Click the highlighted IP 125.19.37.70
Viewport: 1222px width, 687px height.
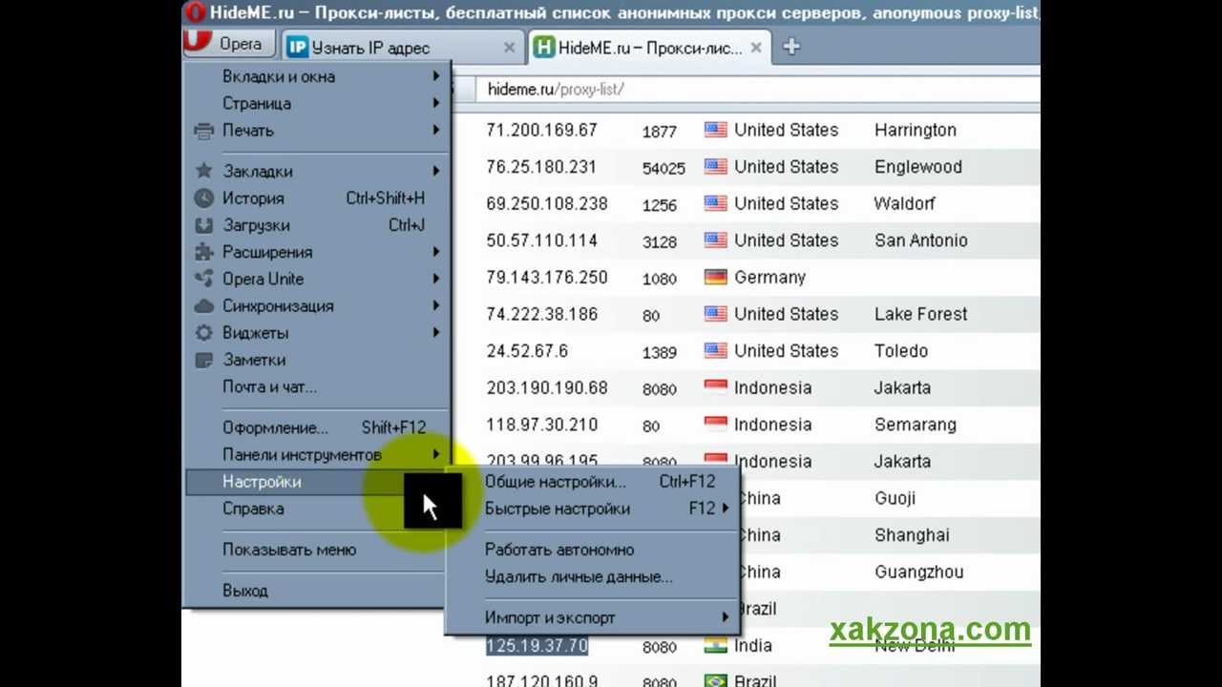(537, 646)
